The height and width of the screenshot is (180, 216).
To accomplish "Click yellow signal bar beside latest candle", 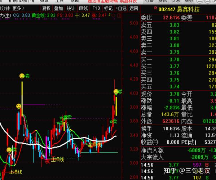I will [116, 106].
